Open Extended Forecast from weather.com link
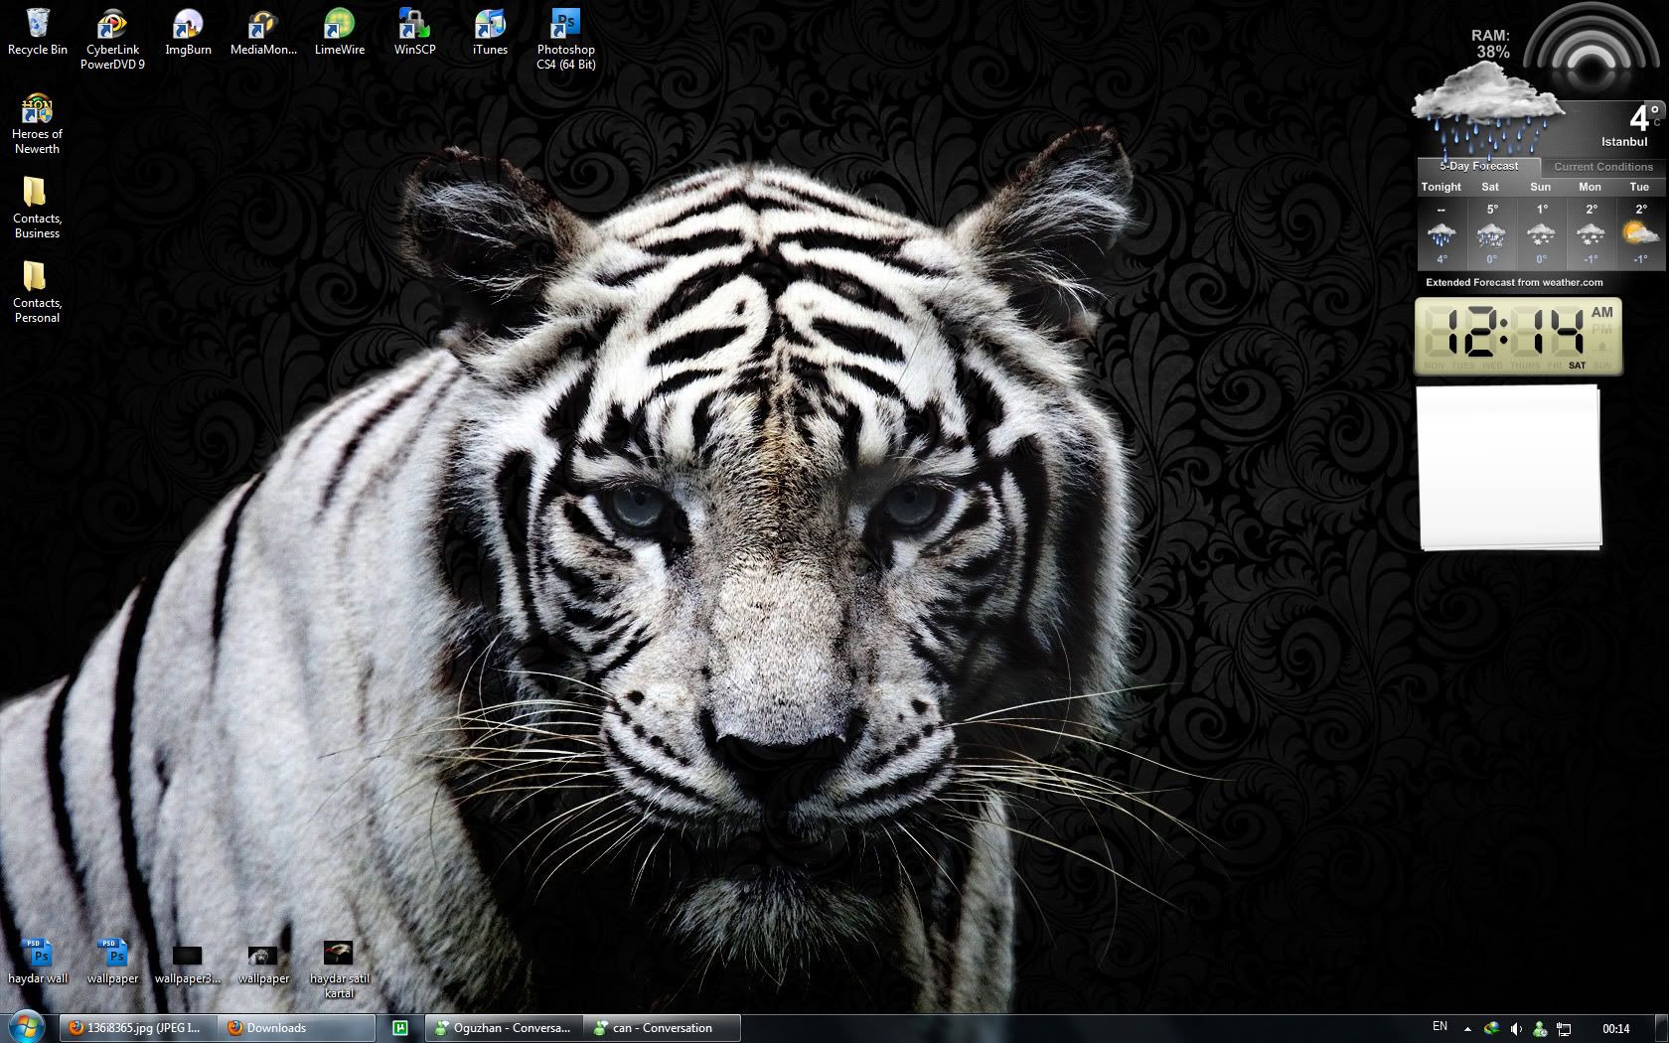 (1514, 282)
